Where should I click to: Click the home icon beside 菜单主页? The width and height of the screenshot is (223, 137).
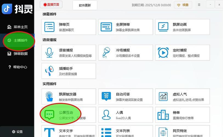click(x=9, y=27)
